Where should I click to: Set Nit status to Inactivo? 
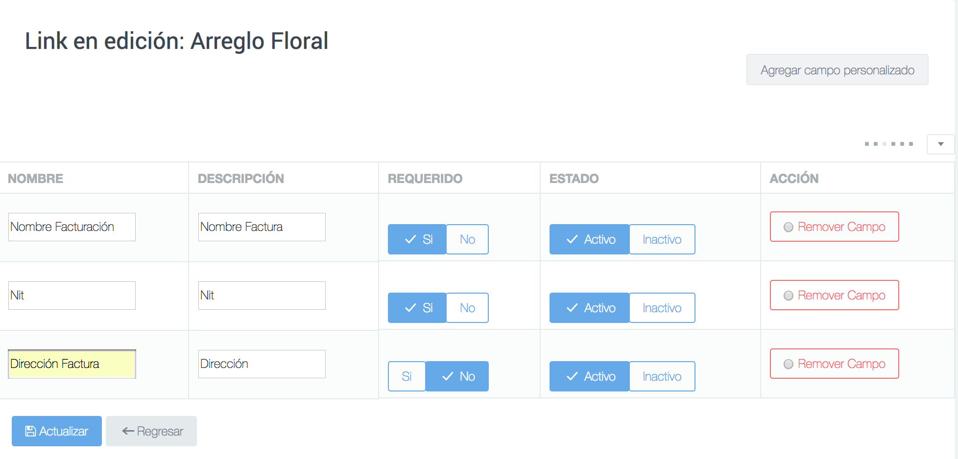662,308
